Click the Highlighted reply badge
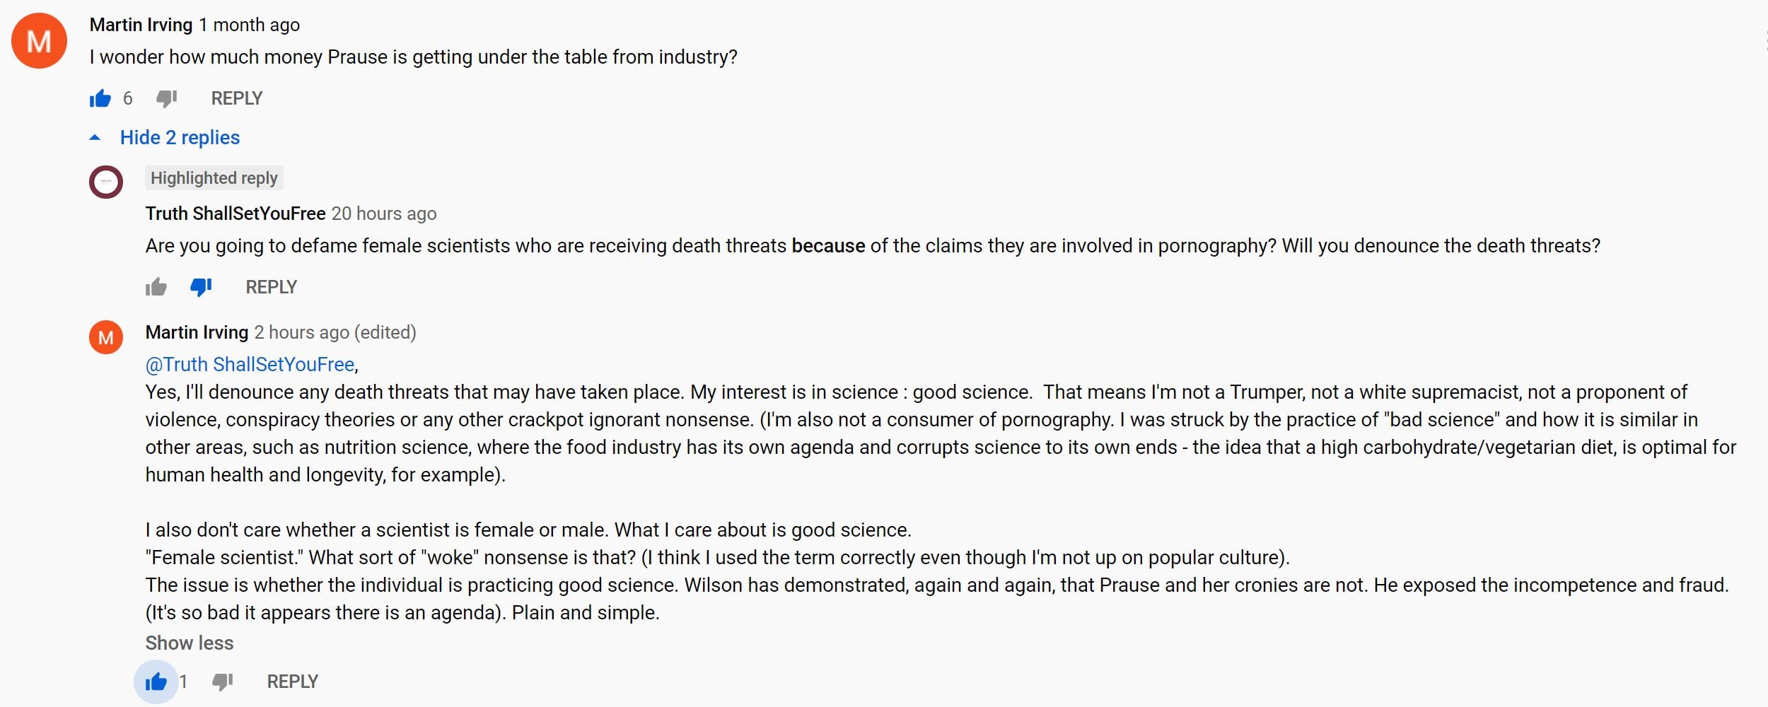This screenshot has height=707, width=1768. [214, 178]
